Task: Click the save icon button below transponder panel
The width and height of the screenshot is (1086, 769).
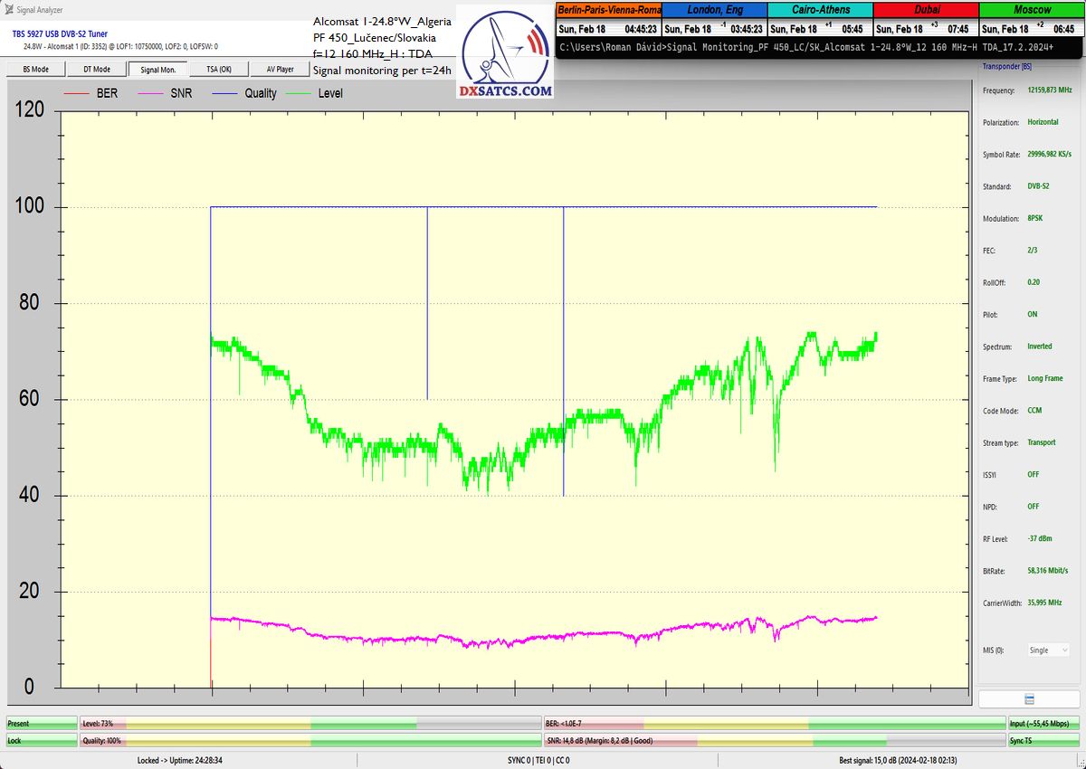Action: pyautogui.click(x=1029, y=699)
